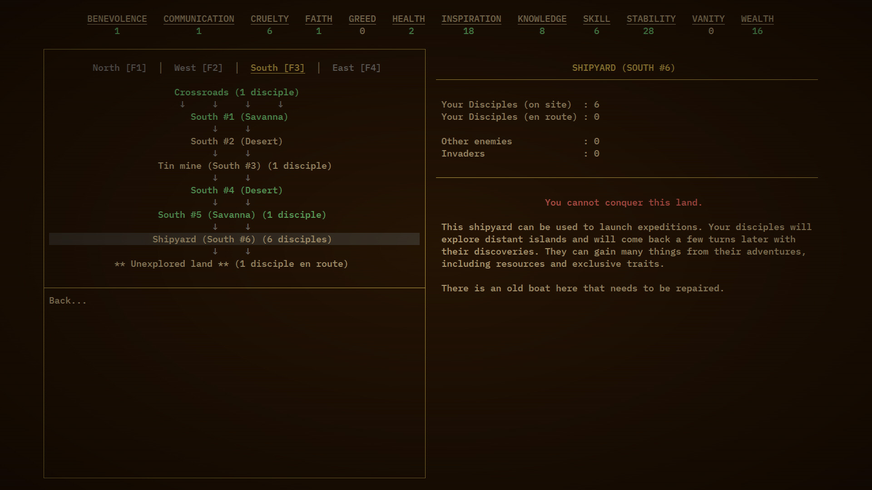Viewport: 872px width, 490px height.
Task: View South #5 (Savanna) with 1 disciple
Action: (241, 215)
